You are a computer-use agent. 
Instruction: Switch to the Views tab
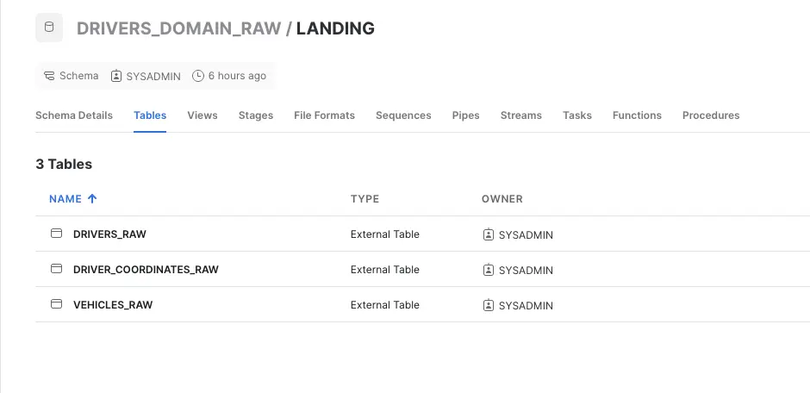[x=202, y=115]
